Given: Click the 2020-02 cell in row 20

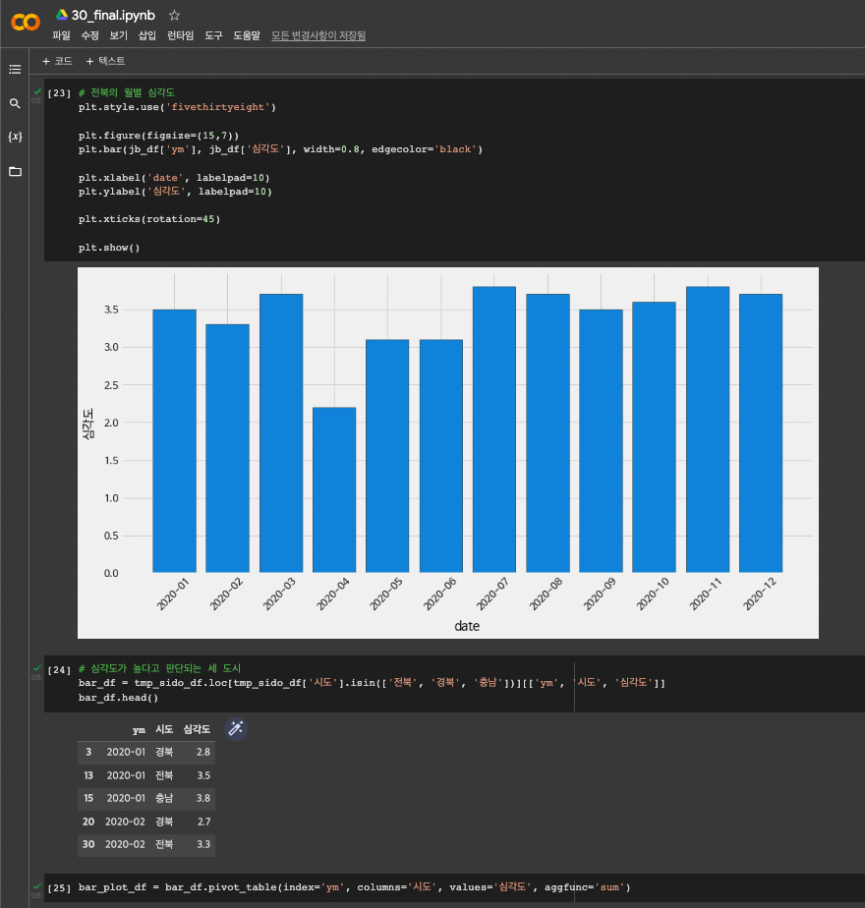Looking at the screenshot, I should 125,822.
